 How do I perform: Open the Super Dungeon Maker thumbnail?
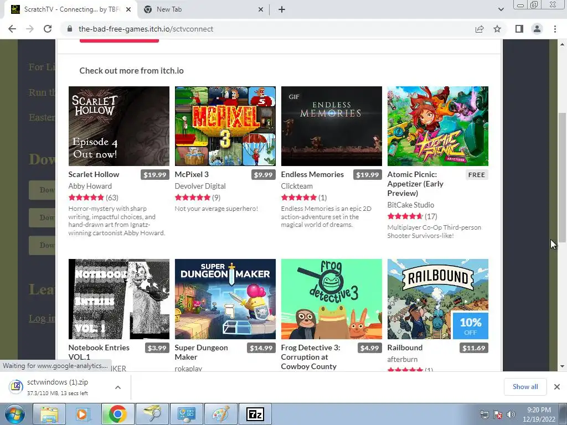pos(225,299)
